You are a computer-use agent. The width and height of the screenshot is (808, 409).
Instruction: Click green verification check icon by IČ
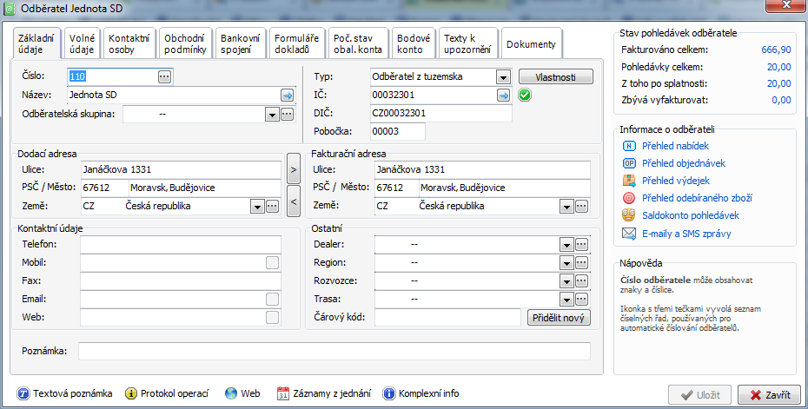tap(525, 96)
